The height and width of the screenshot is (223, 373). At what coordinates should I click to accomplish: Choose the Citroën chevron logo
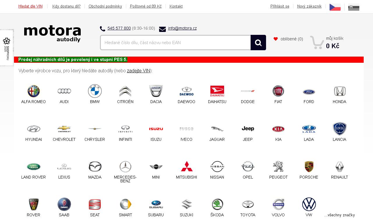point(125,91)
